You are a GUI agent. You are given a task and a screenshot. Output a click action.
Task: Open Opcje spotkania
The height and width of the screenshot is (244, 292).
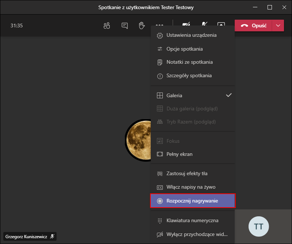click(x=193, y=49)
